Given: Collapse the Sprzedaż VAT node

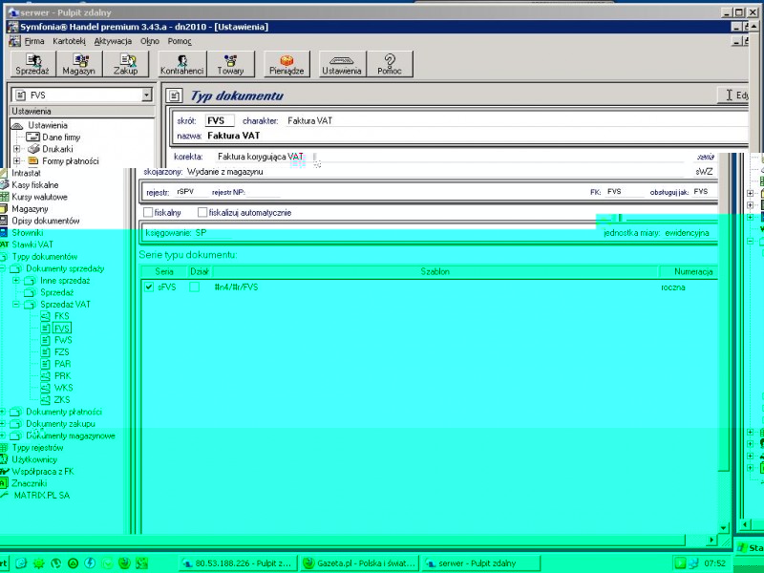Looking at the screenshot, I should pyautogui.click(x=16, y=305).
